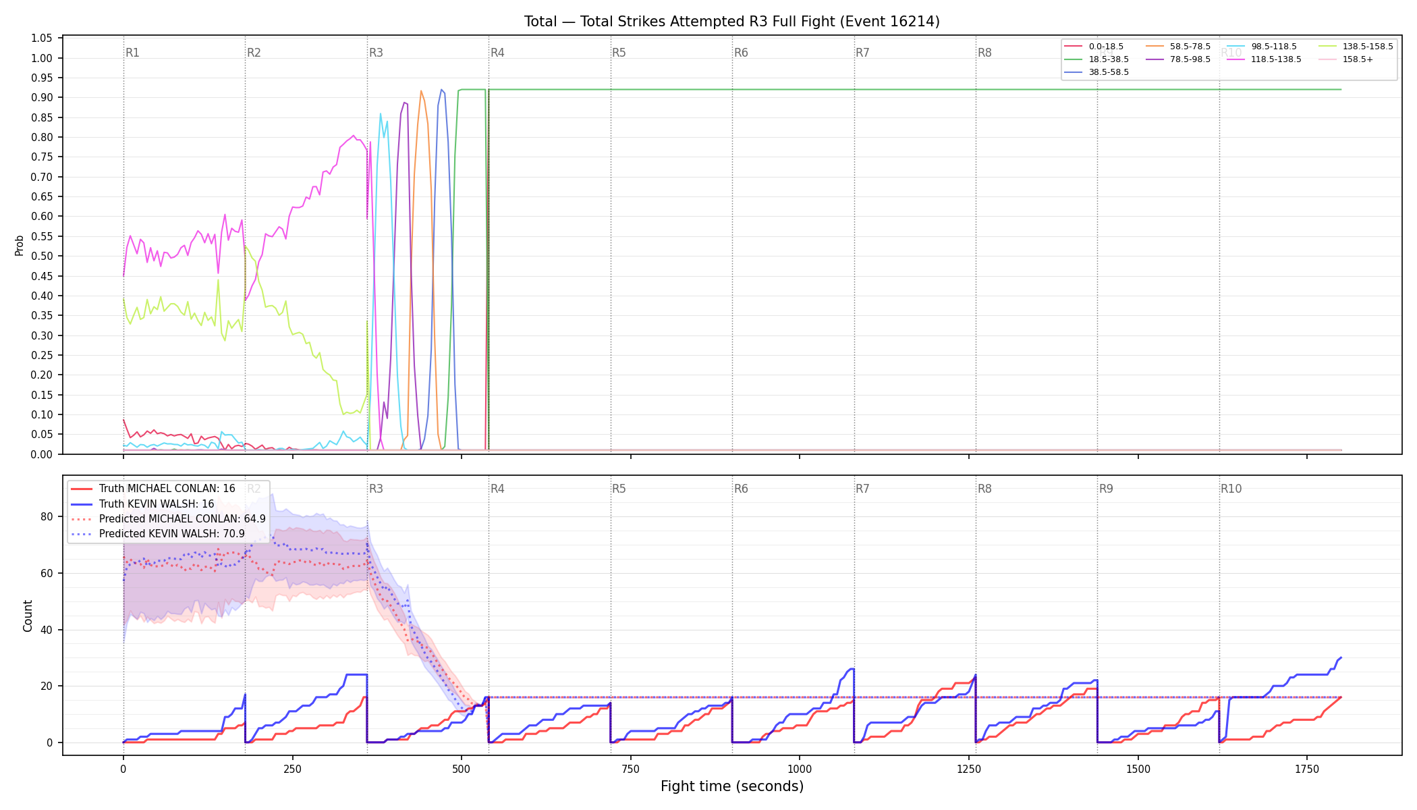This screenshot has width=1417, height=810.
Task: Select Predicted MICHAEL CONLAN legend entry
Action: (x=168, y=519)
